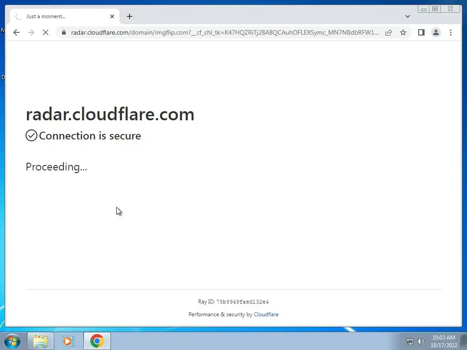This screenshot has width=467, height=350.
Task: View site information via lock icon
Action: (x=64, y=32)
